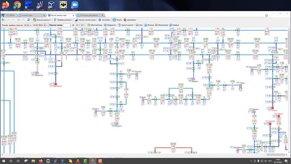Click the 05.11.2014 date field
291x164 pixels.
click(80, 25)
